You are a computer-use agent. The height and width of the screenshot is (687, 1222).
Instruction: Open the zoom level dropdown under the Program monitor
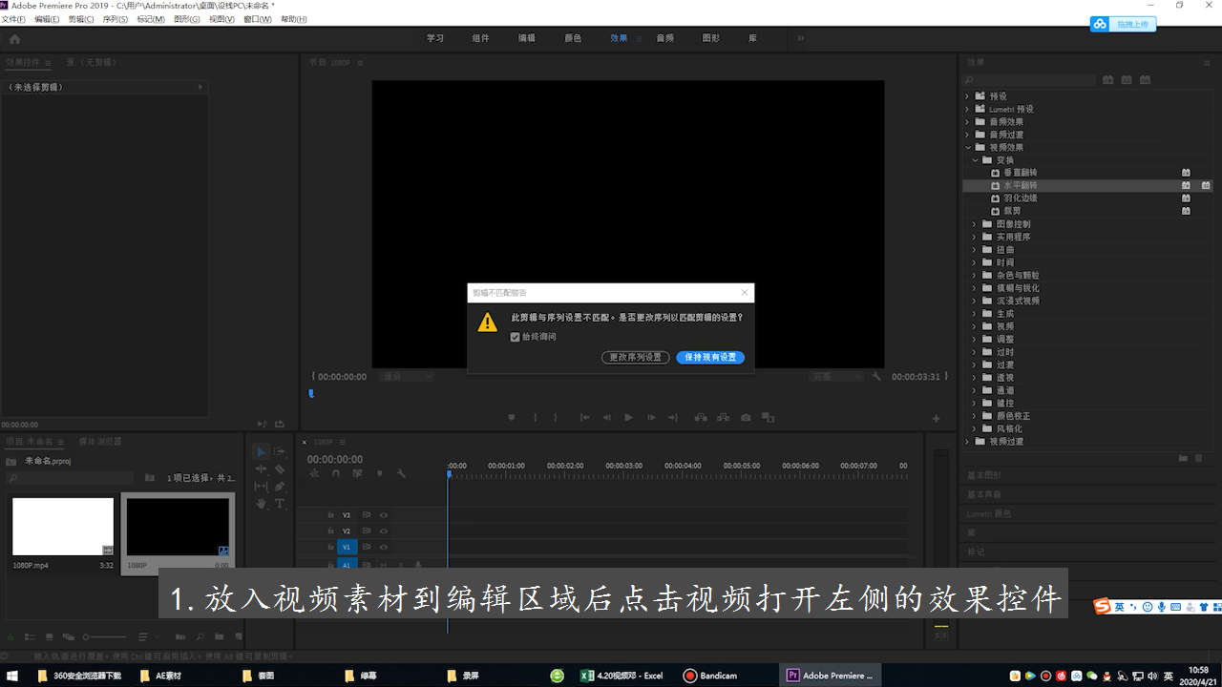(407, 377)
